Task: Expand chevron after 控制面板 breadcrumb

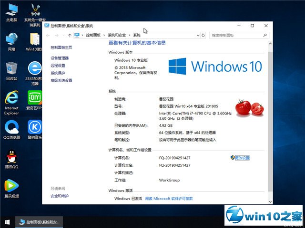Action: (104, 35)
